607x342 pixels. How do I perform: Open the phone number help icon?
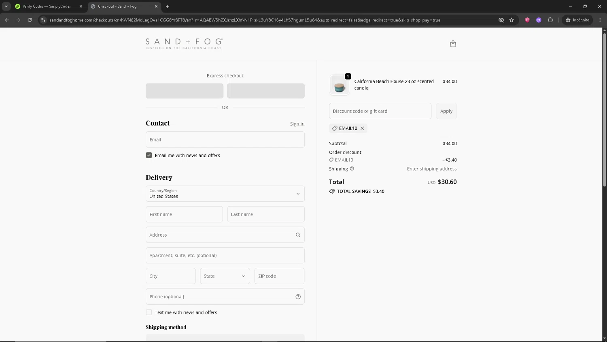pyautogui.click(x=298, y=297)
